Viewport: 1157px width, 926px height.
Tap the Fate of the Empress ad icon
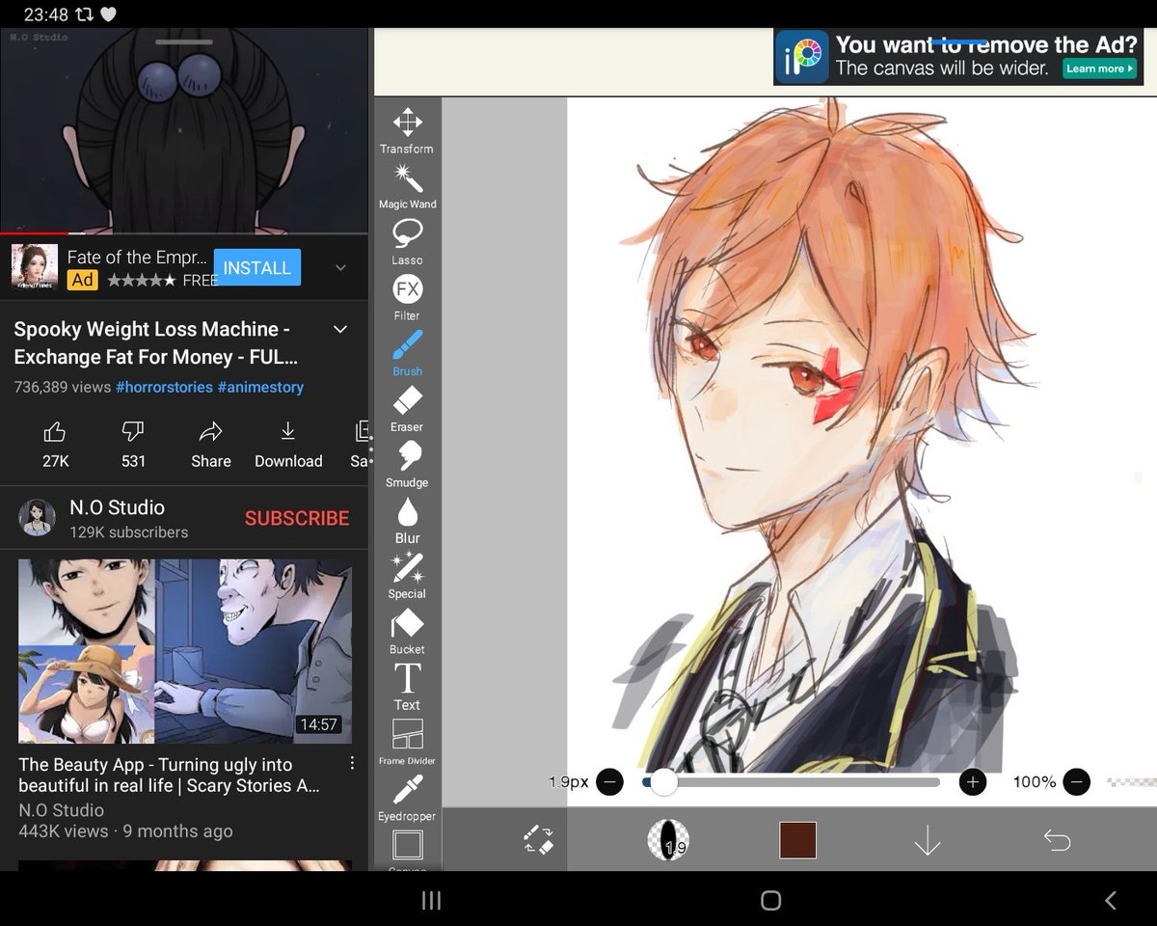point(35,267)
